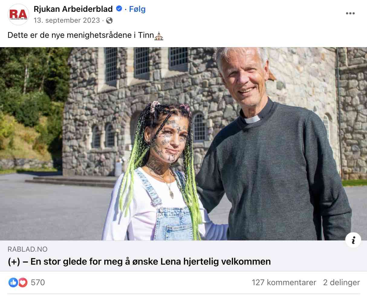Open the link info 'i' icon
The width and height of the screenshot is (367, 297).
pyautogui.click(x=353, y=240)
